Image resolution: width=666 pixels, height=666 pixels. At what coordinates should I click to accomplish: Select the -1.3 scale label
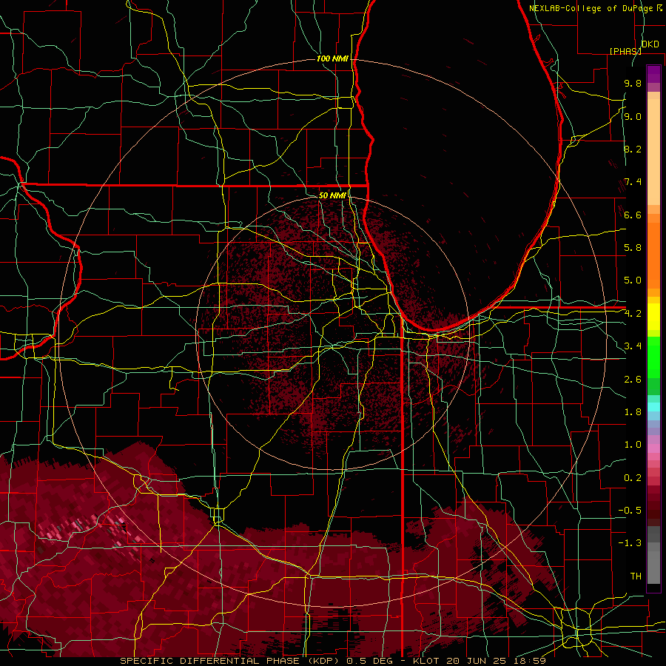(630, 543)
